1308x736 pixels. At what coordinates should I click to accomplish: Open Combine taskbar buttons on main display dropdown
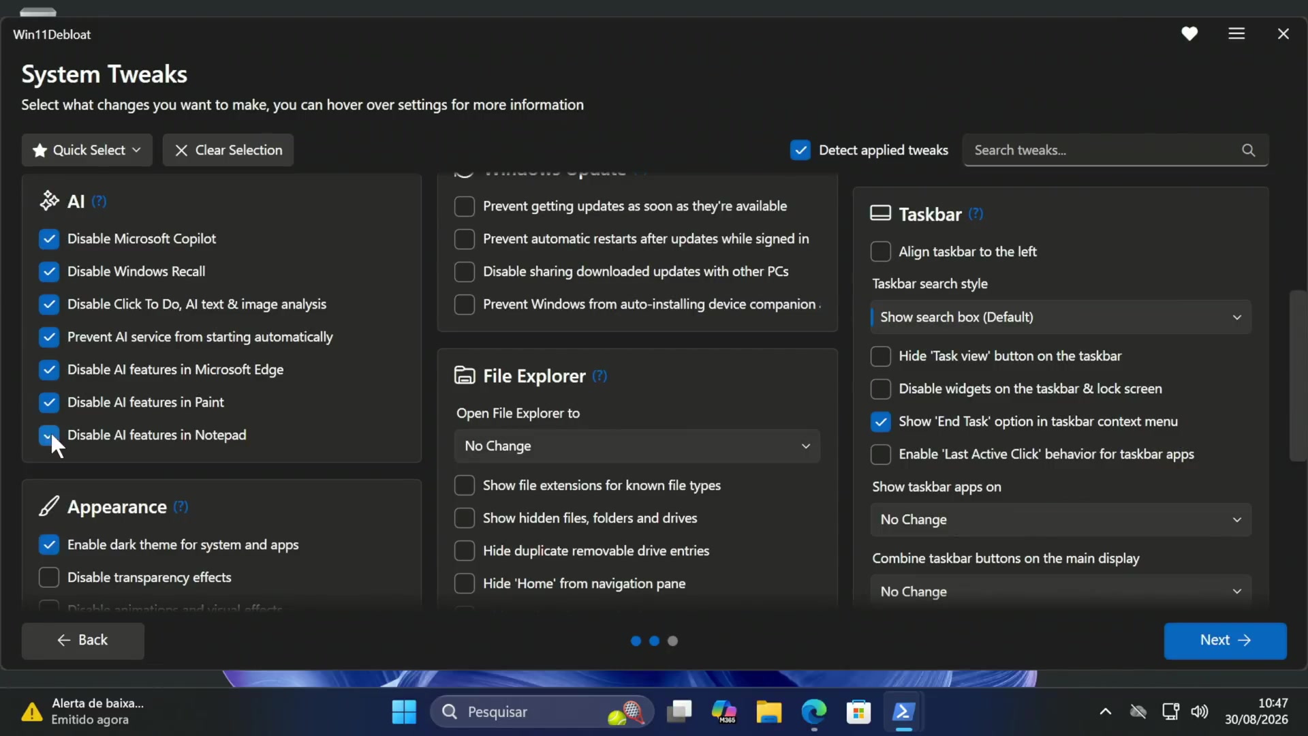[x=1061, y=591]
